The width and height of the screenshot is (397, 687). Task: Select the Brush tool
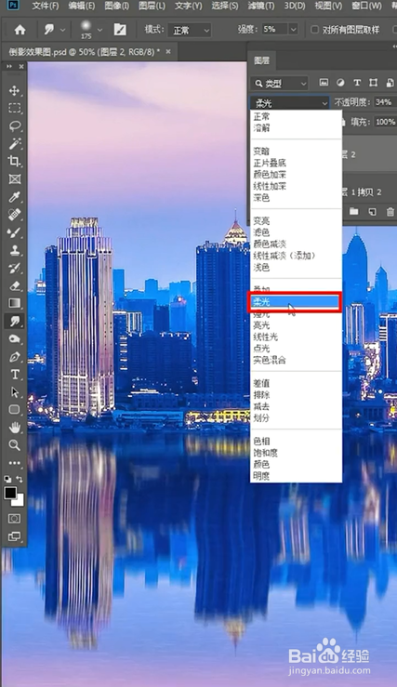[x=15, y=232]
